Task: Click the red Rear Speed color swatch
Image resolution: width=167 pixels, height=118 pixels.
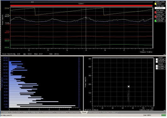Action: (x=155, y=12)
